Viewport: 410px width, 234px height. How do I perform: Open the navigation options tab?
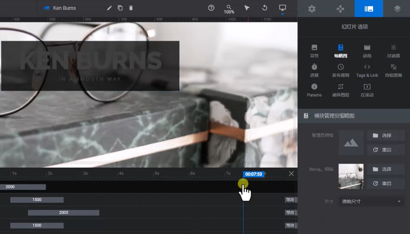340,9
